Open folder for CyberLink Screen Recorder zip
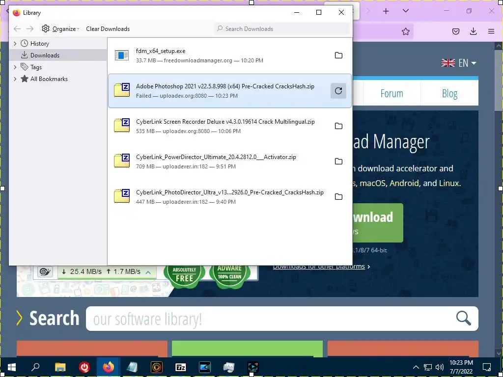The width and height of the screenshot is (503, 377). click(x=338, y=126)
